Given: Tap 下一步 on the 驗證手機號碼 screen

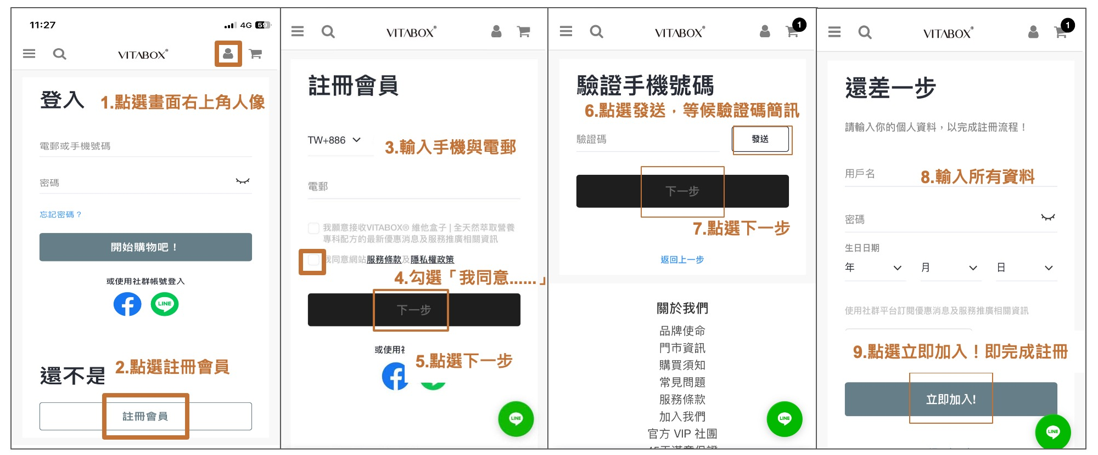Looking at the screenshot, I should click(682, 191).
